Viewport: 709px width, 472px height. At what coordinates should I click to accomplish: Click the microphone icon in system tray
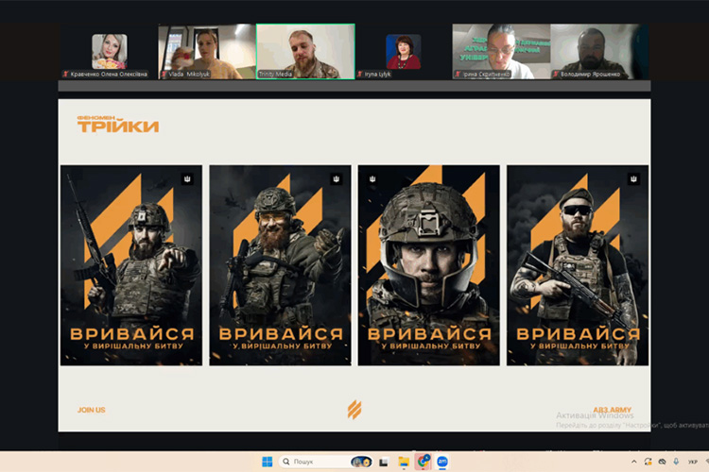pyautogui.click(x=674, y=462)
